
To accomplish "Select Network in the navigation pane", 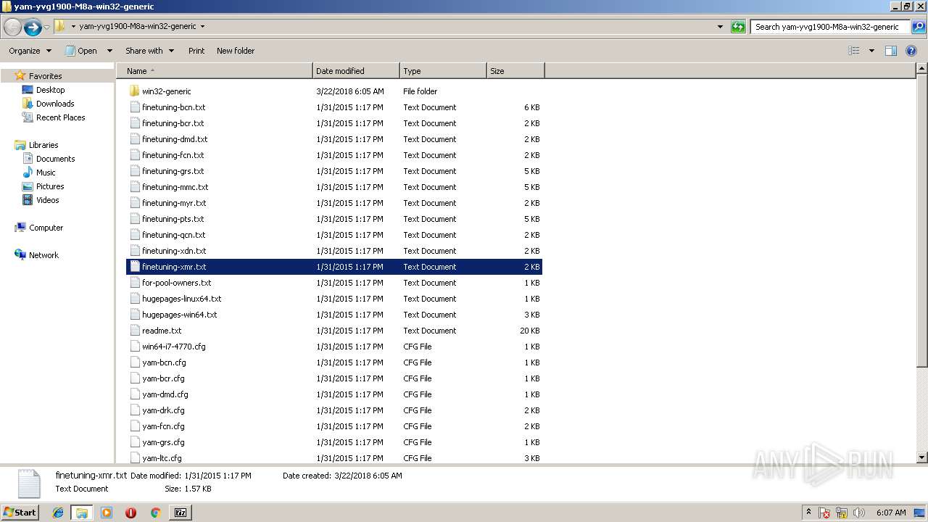I will point(43,255).
